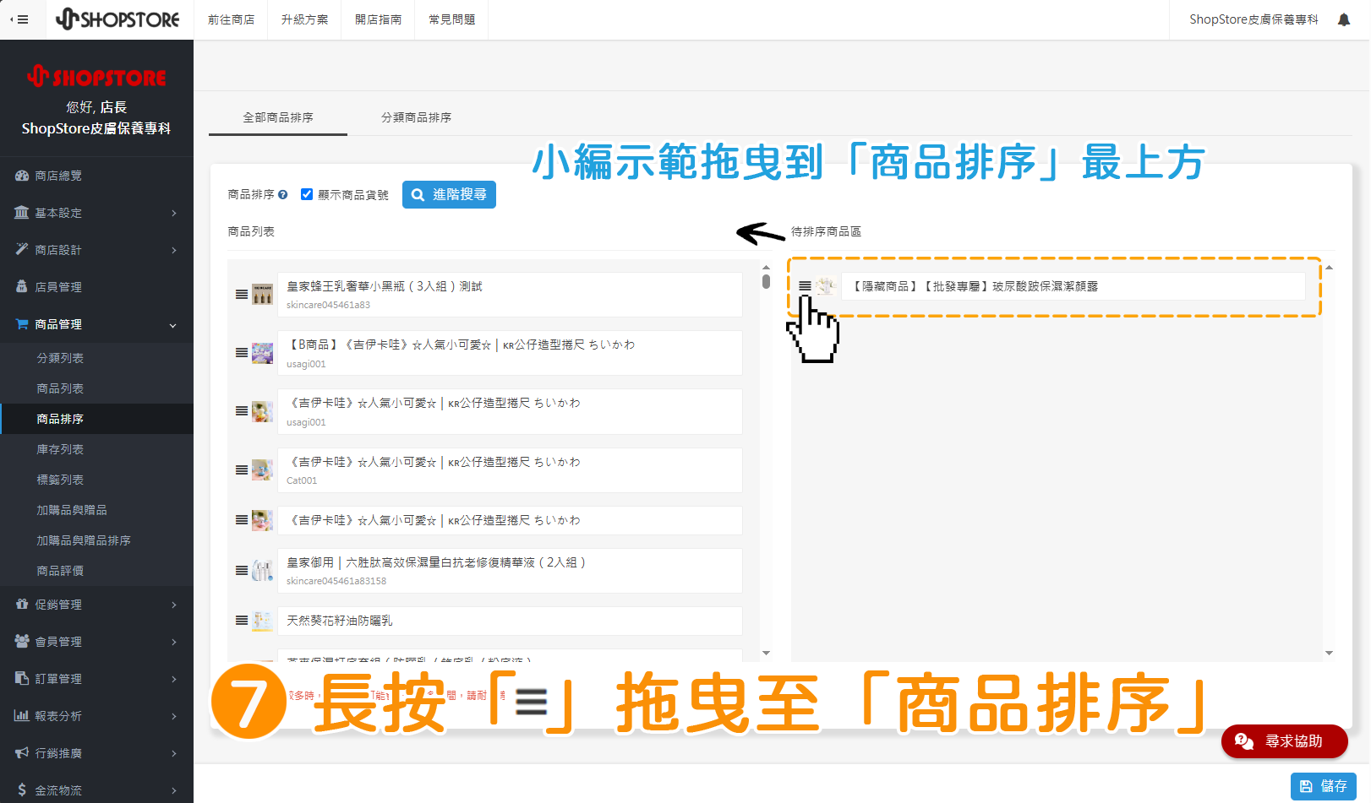Open ShopStore皮膚保養專科 account menu
This screenshot has width=1371, height=803.
1254,19
